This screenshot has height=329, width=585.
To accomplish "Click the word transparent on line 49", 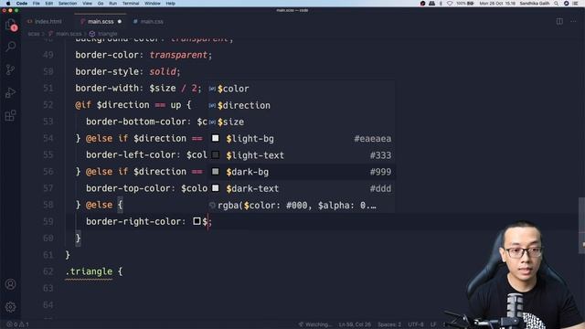I will click(x=178, y=55).
